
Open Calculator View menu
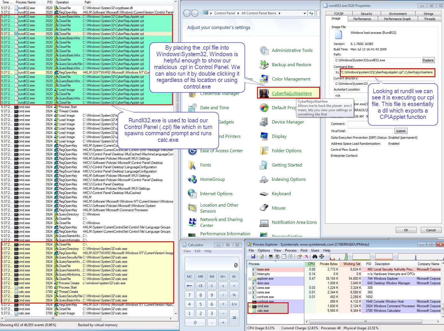tap(187, 251)
